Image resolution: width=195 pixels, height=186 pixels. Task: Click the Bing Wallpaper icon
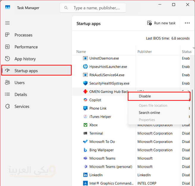(85, 150)
